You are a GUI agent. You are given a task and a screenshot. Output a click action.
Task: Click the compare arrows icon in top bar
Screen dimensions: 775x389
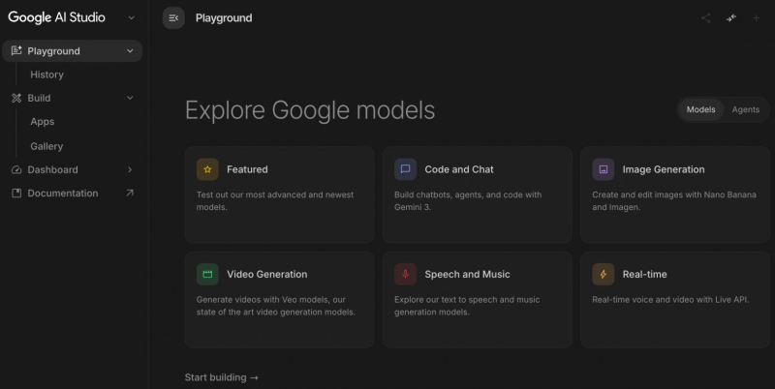click(731, 17)
